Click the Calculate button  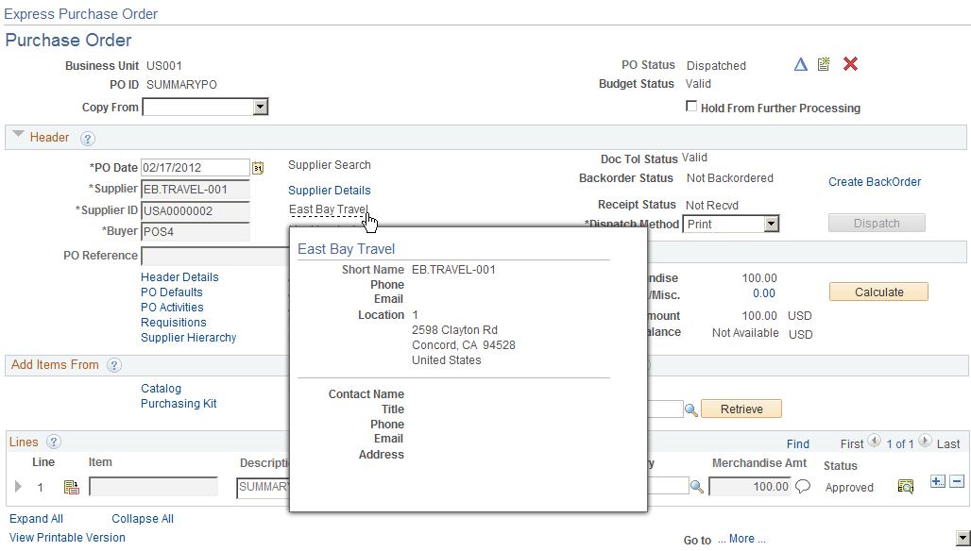pyautogui.click(x=877, y=292)
